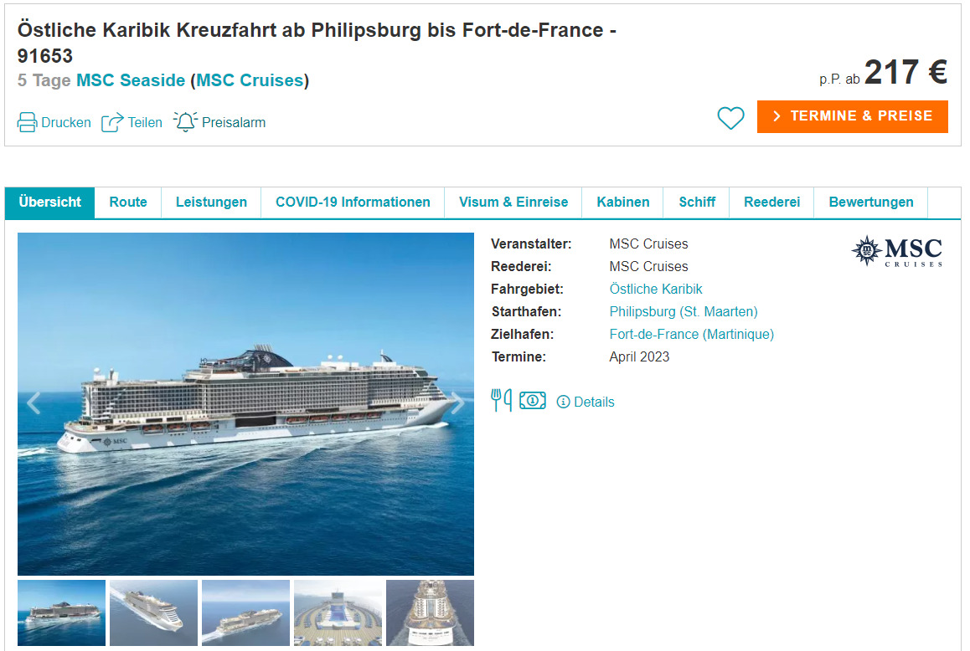Toggle the heart favorite icon
970x651 pixels.
(x=730, y=118)
